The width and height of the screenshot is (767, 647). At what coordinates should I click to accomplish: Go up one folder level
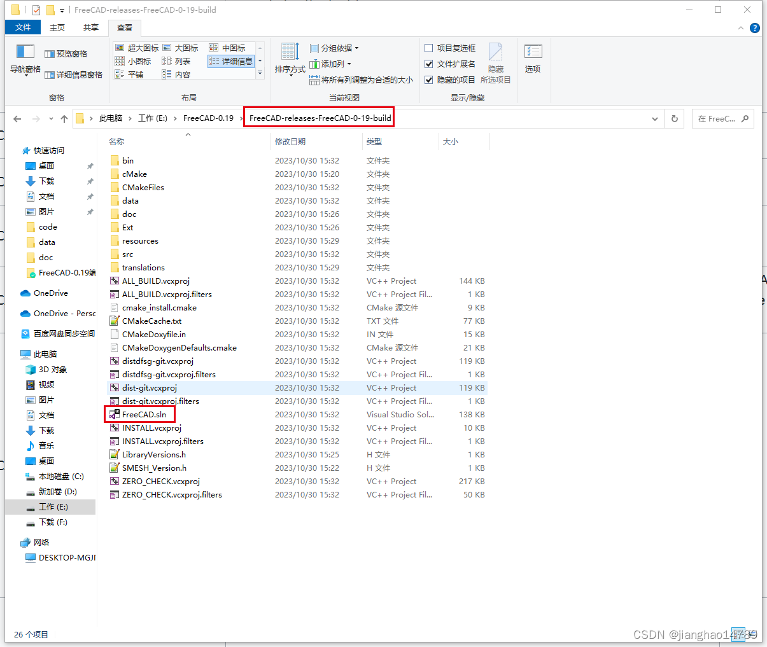pos(64,119)
